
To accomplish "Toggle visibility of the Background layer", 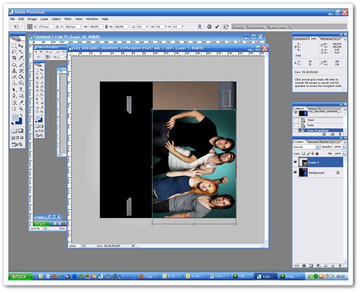I will click(x=295, y=173).
